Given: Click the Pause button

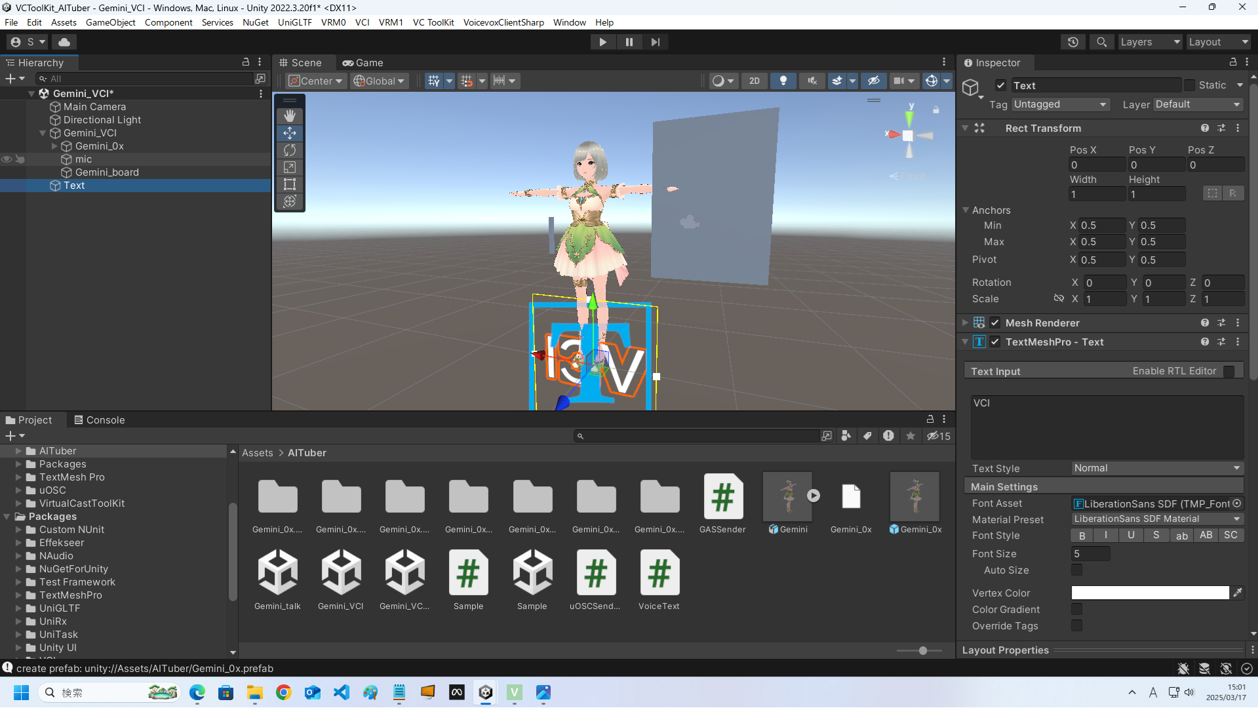Looking at the screenshot, I should (629, 42).
